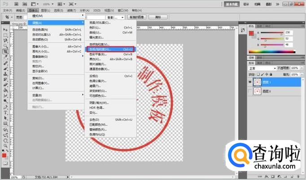Select the Lasso tool

5,41
